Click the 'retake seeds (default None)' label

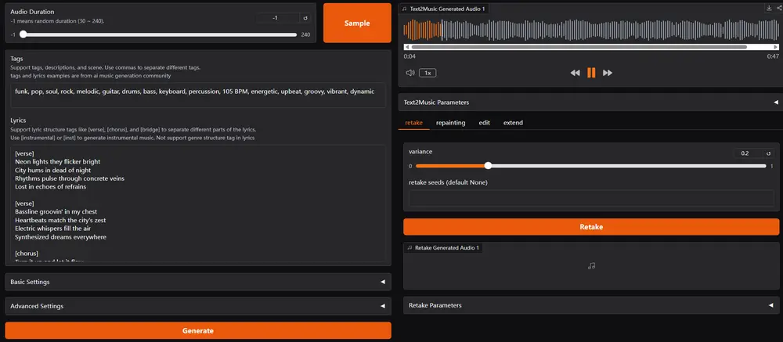pos(448,182)
